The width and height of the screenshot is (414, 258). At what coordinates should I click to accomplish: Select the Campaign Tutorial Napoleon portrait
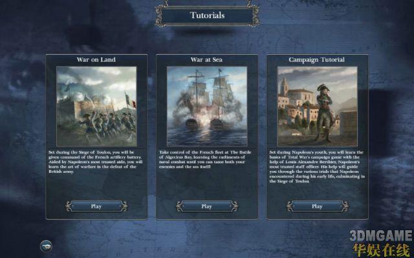tap(318, 106)
